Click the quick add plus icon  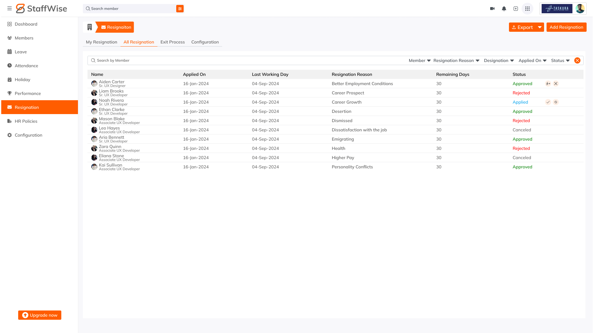(x=516, y=9)
